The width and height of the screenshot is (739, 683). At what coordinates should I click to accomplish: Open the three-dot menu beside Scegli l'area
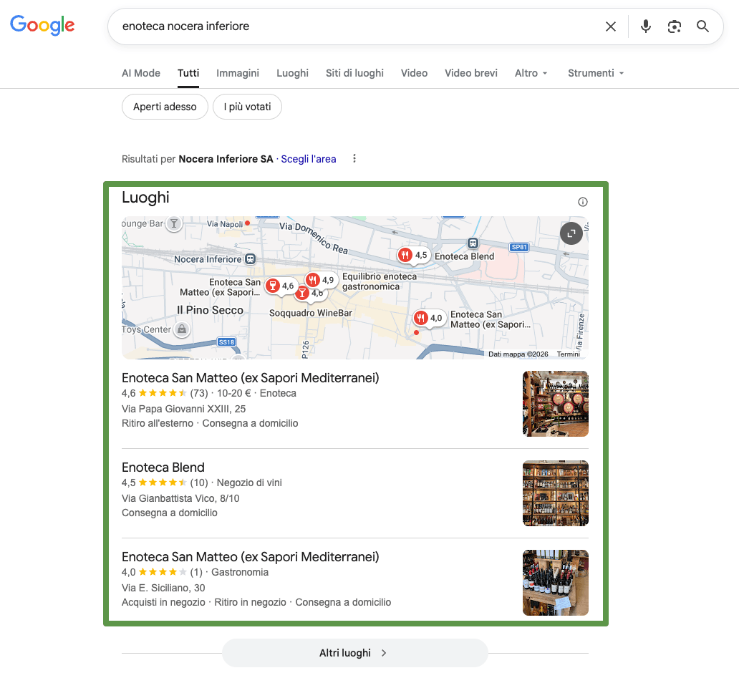click(354, 159)
